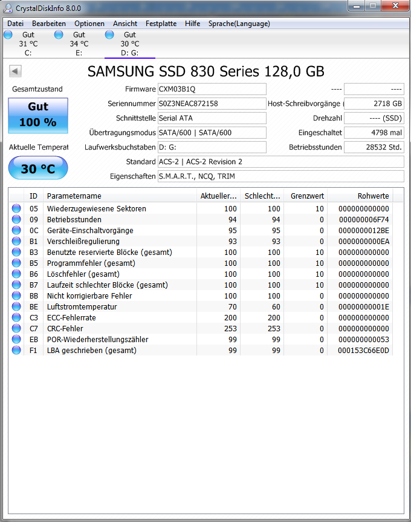Open the Datei menu
411x522 pixels.
click(x=15, y=24)
